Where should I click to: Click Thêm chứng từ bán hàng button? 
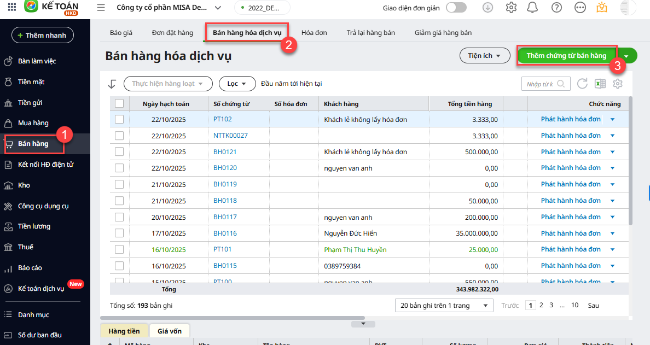(x=566, y=56)
